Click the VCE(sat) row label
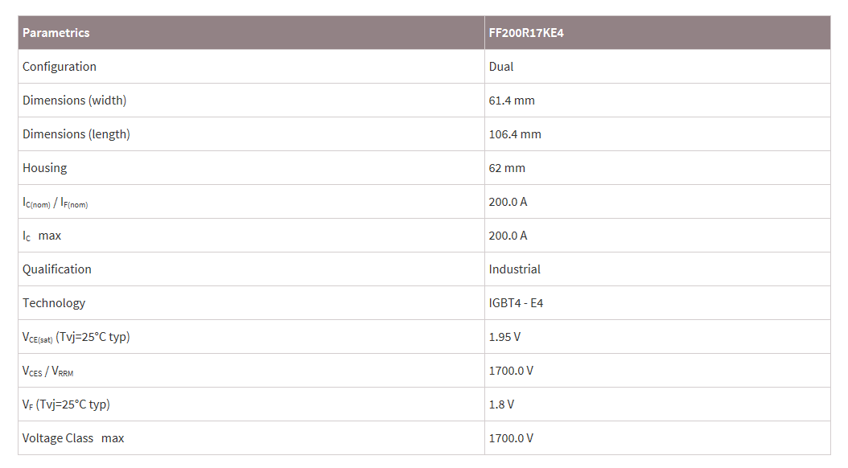This screenshot has width=848, height=468. 76,337
